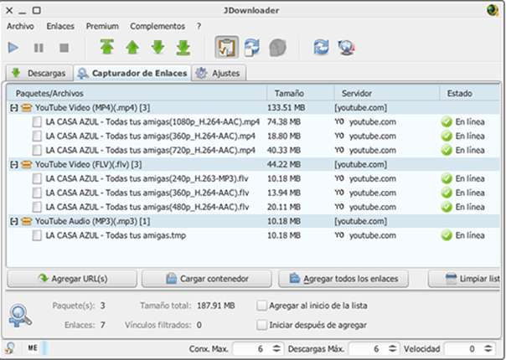506x360 pixels.
Task: Click the YO host icon for the 480p flv row
Action: [x=339, y=207]
